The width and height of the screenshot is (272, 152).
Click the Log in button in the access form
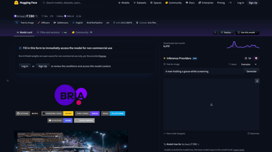[25, 66]
